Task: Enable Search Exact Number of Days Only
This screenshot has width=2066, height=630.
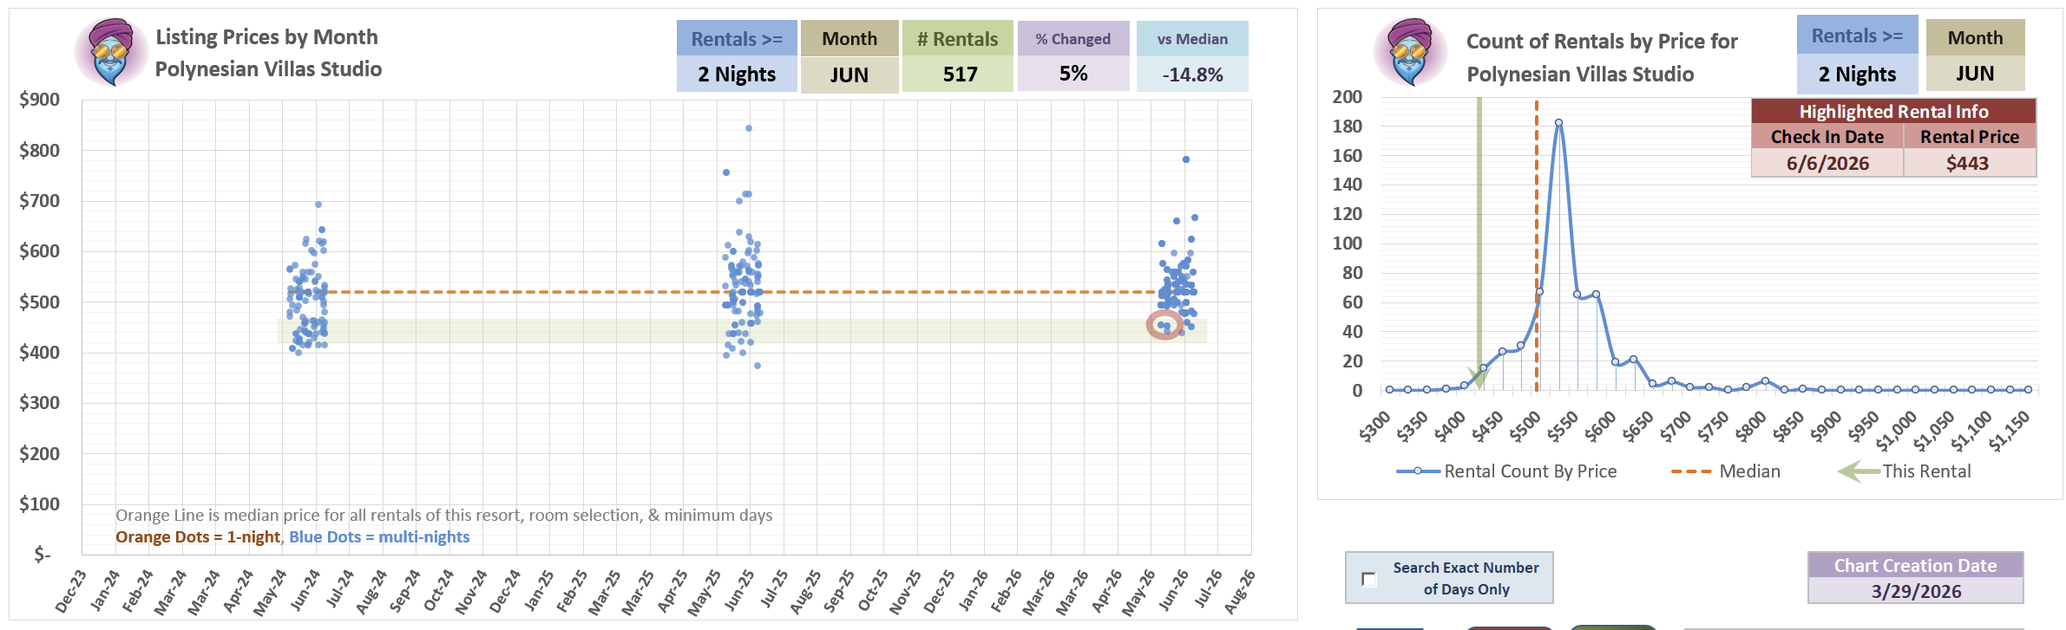Action: click(x=1369, y=579)
